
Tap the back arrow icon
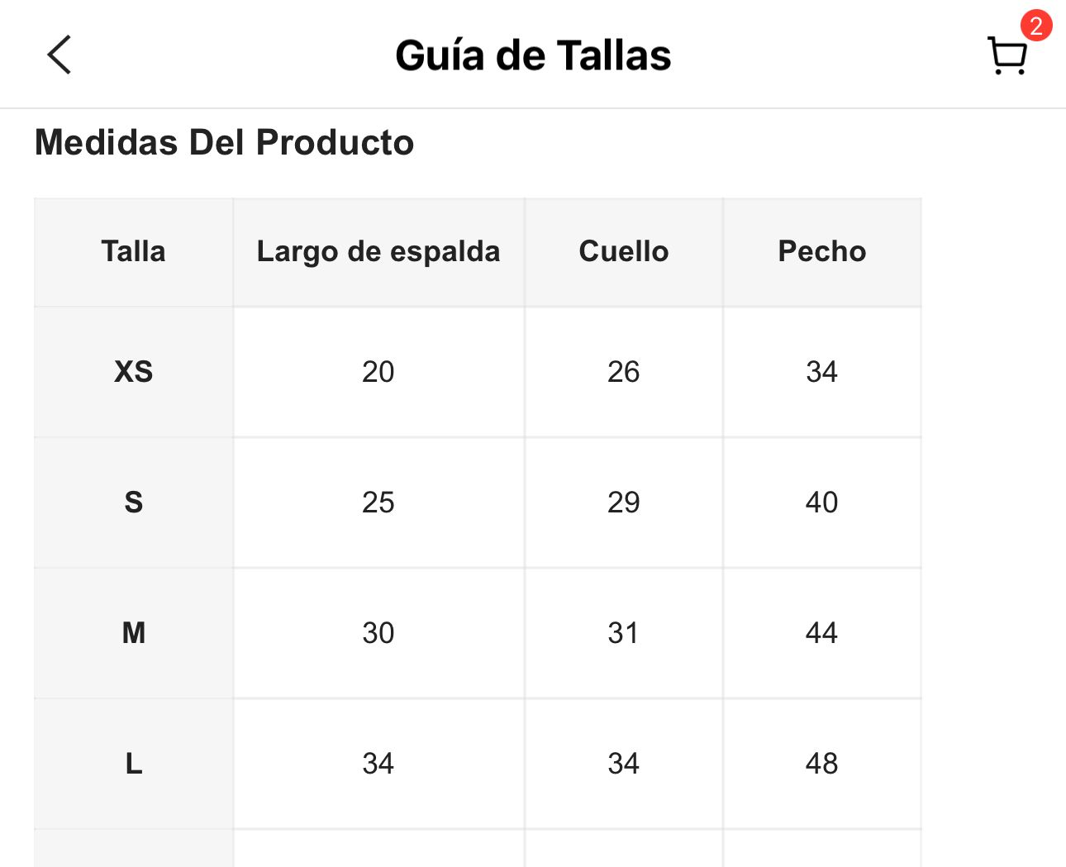pyautogui.click(x=59, y=55)
